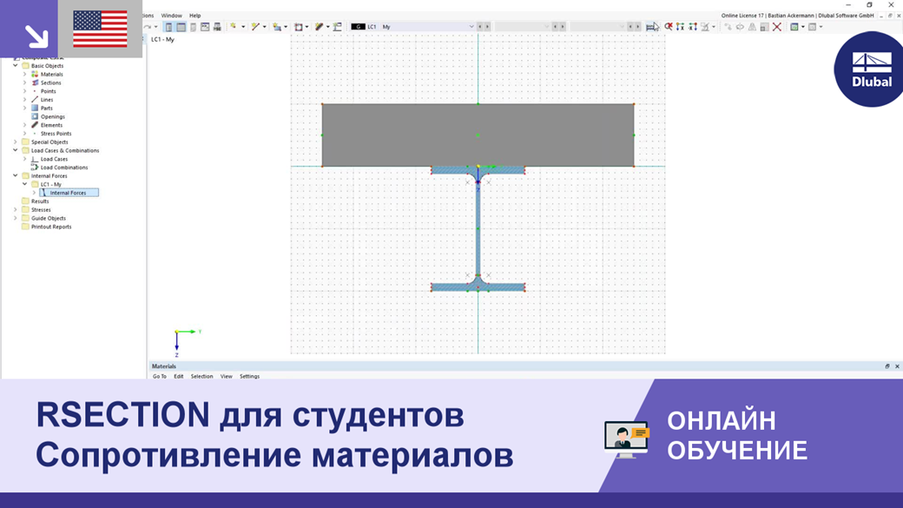Image resolution: width=903 pixels, height=508 pixels.
Task: Click the show results toolbar icon
Action: pyautogui.click(x=650, y=27)
